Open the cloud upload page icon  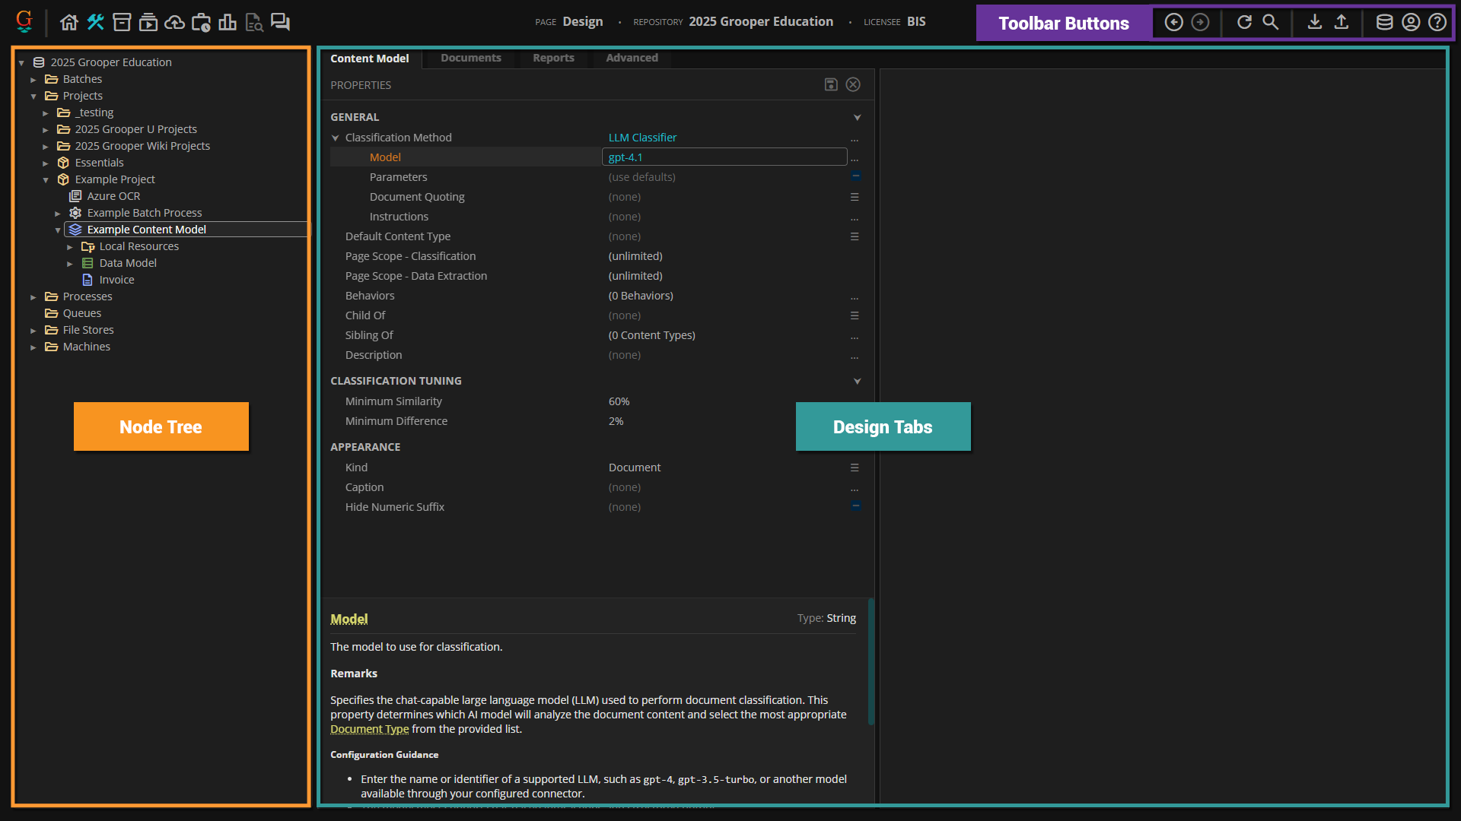174,22
